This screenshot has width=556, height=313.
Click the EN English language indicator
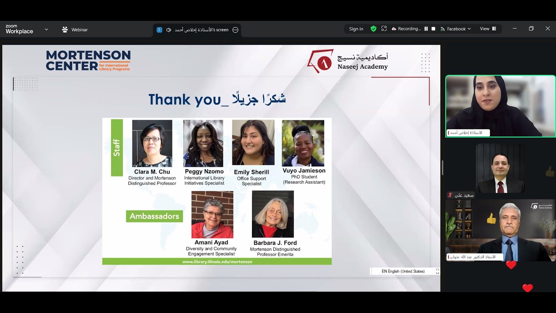(x=403, y=271)
